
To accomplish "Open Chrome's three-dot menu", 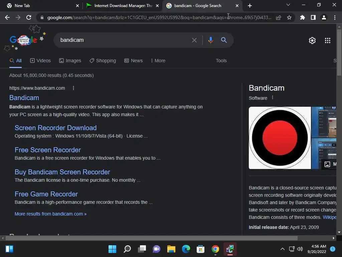I will tap(335, 17).
